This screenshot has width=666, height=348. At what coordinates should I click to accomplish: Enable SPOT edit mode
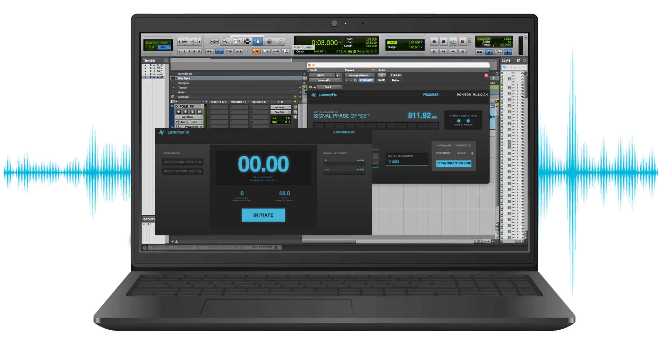click(164, 43)
